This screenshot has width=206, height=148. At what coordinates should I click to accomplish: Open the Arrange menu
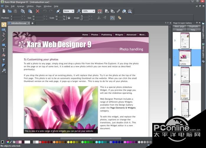[21, 6]
